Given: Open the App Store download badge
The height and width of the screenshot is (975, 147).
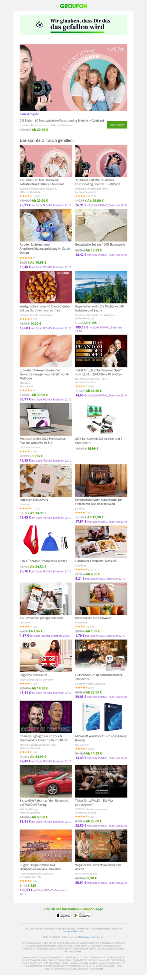Looking at the screenshot, I should tap(64, 915).
